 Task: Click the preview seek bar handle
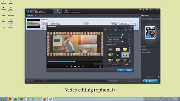point(75,62)
